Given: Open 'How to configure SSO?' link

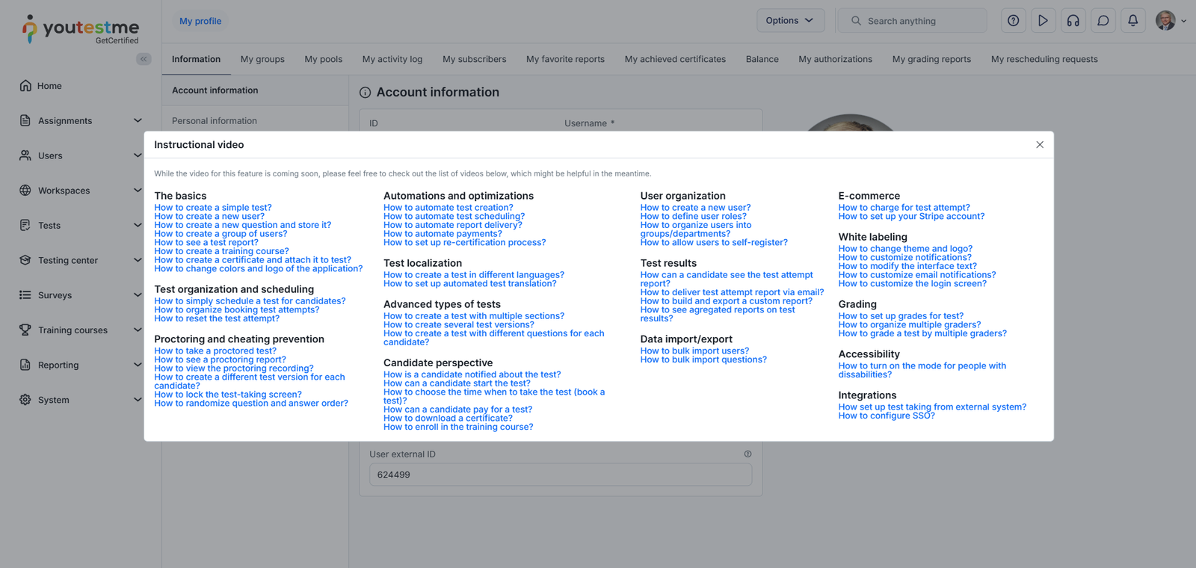Looking at the screenshot, I should point(886,416).
